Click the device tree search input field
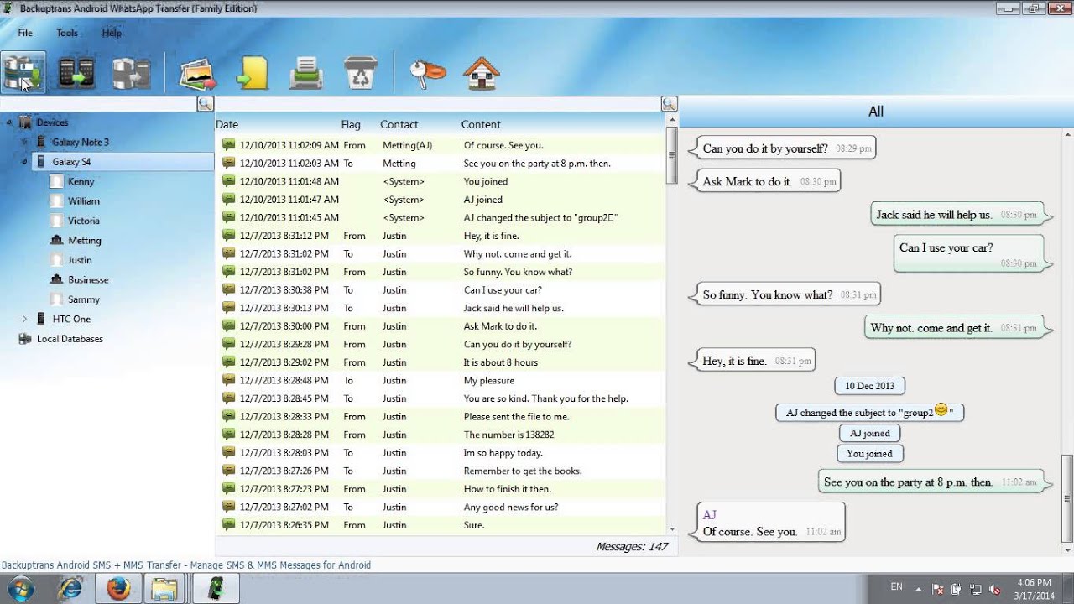The height and width of the screenshot is (604, 1074). pos(98,104)
